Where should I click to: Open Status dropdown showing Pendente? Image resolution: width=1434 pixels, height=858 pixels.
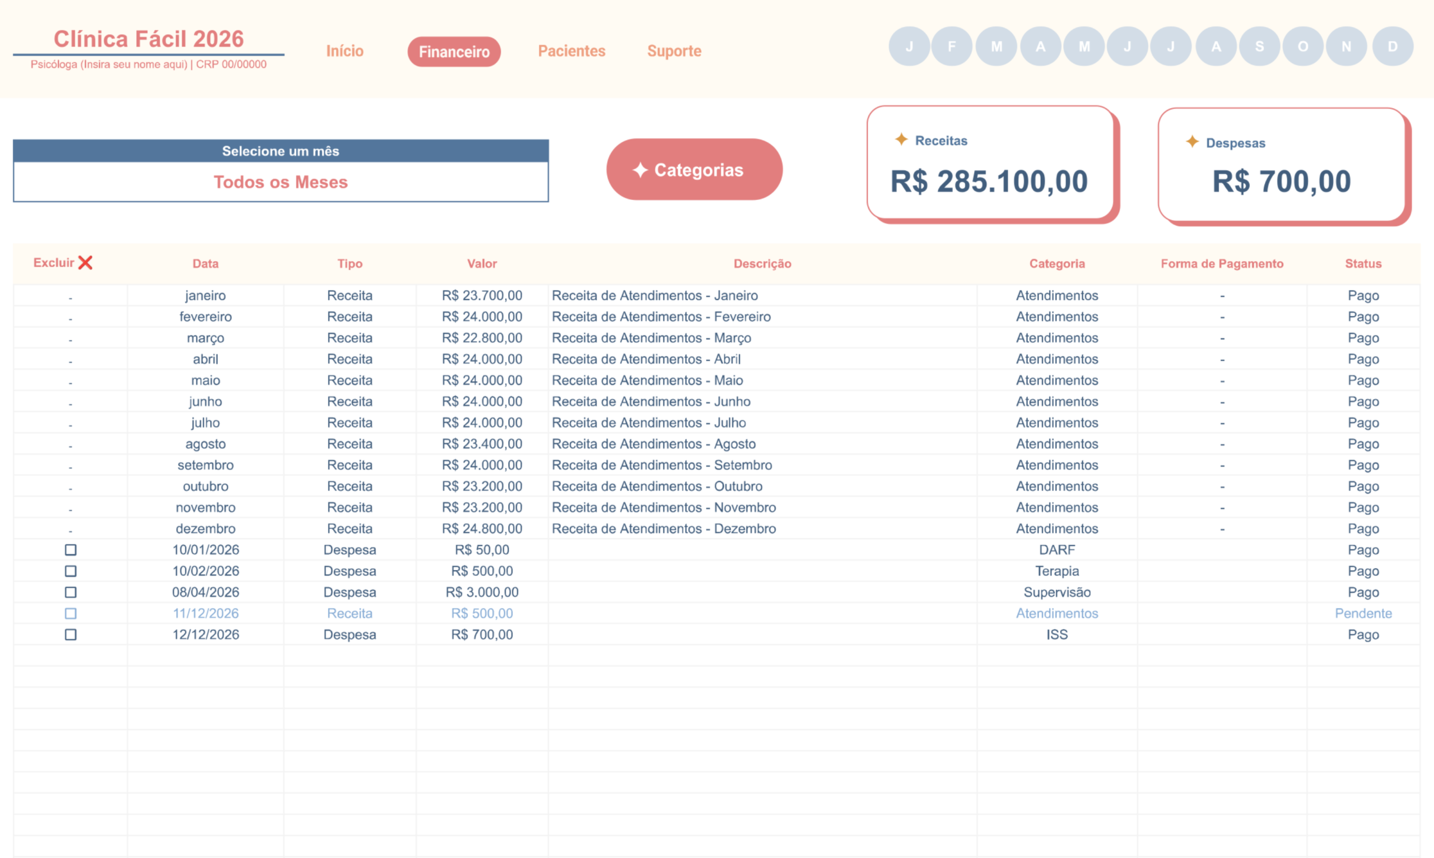[1362, 614]
